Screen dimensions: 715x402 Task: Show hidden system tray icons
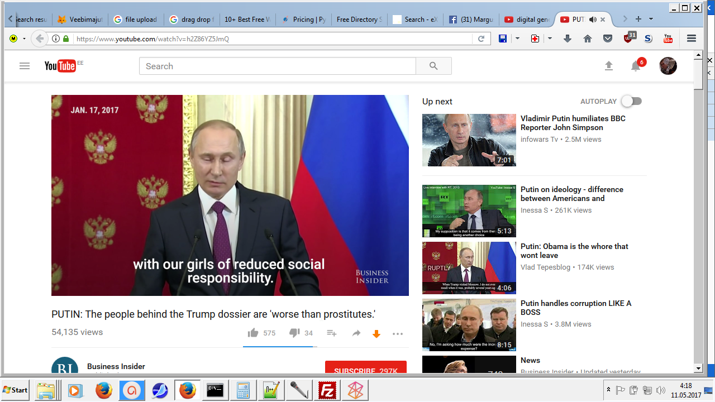coord(608,390)
